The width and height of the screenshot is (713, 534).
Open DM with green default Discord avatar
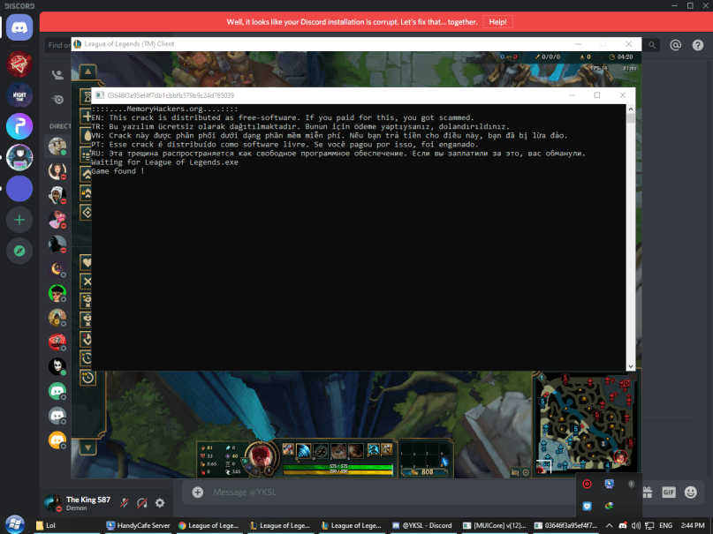[57, 391]
